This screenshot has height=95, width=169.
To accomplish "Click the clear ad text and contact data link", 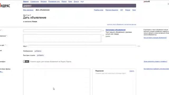I will click(x=121, y=25).
